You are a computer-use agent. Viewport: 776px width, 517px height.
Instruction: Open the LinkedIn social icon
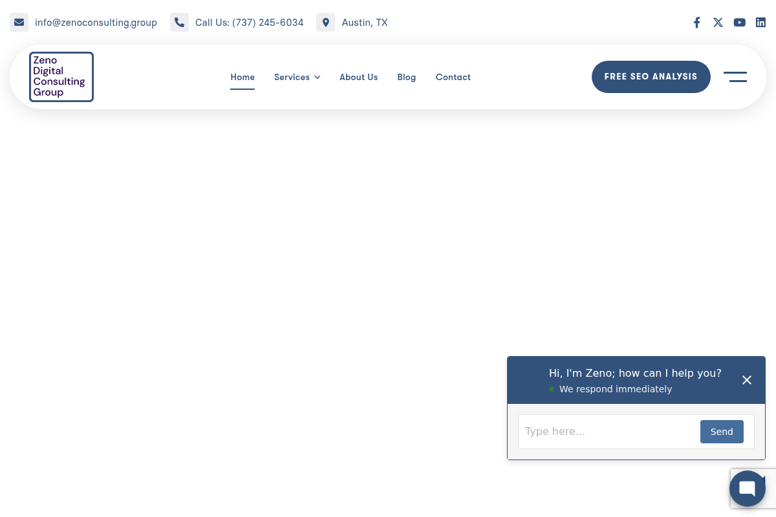(x=760, y=23)
